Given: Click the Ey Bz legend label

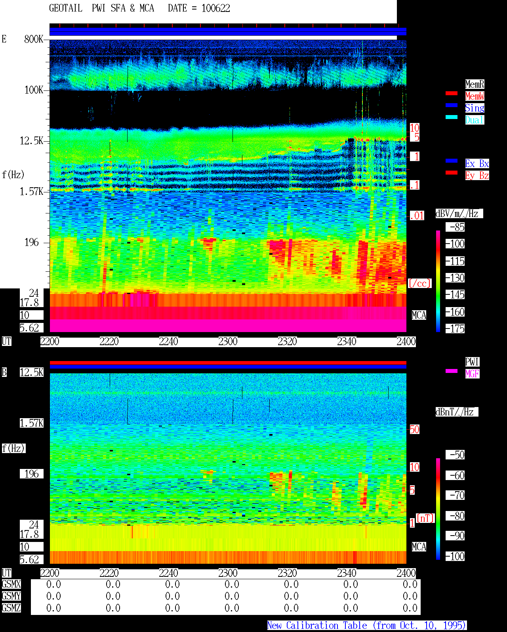Looking at the screenshot, I should 477,175.
